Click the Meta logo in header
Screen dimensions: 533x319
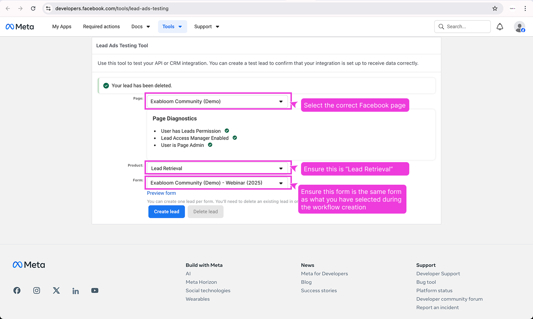(x=20, y=27)
